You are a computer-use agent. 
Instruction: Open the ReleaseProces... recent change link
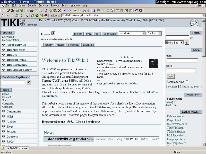[x=177, y=116]
